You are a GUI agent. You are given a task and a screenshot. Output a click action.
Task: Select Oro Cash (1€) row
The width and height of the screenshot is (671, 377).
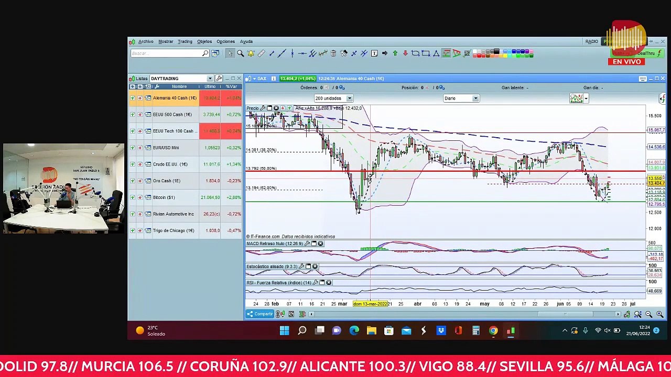tap(185, 181)
